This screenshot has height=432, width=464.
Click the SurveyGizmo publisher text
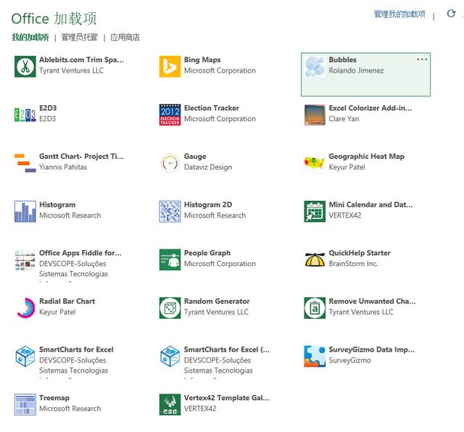coord(349,360)
